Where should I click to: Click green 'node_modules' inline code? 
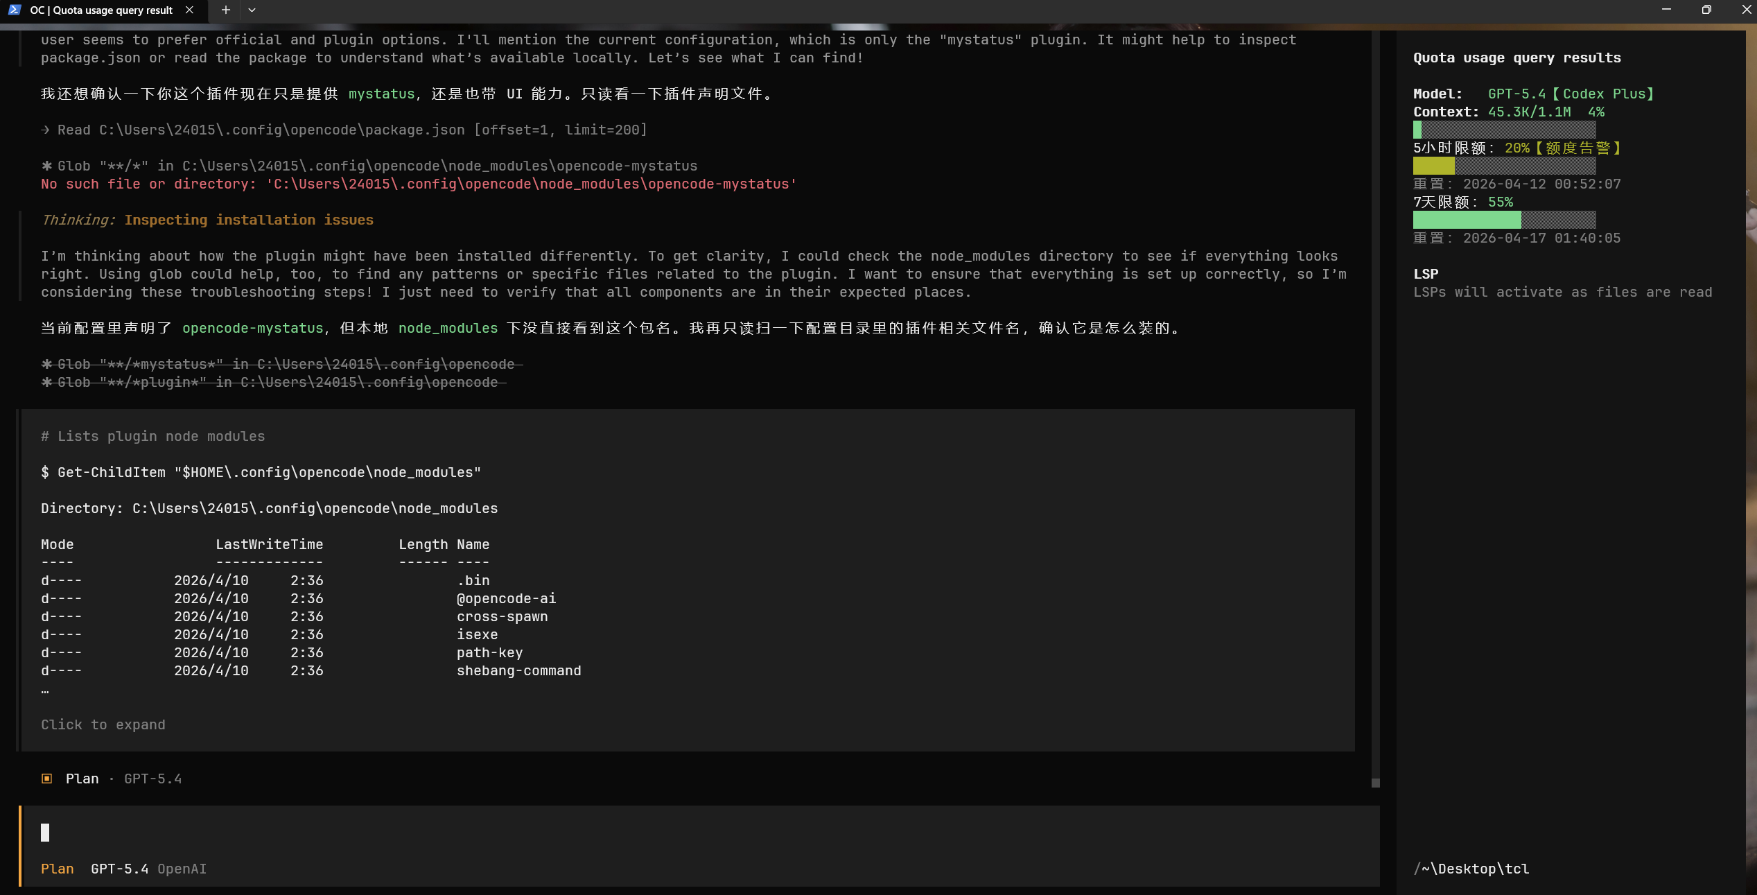tap(448, 328)
